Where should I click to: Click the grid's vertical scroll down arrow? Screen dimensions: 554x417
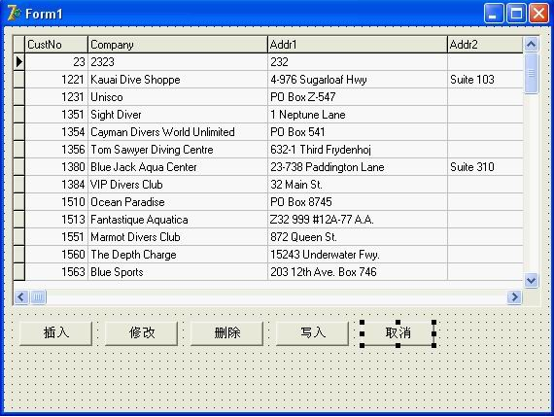click(531, 281)
